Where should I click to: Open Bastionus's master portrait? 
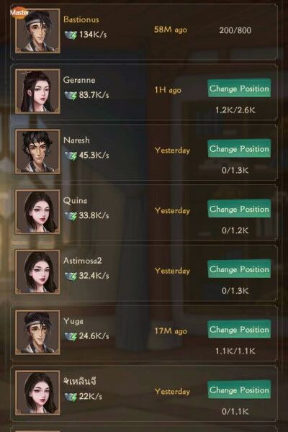pyautogui.click(x=37, y=30)
